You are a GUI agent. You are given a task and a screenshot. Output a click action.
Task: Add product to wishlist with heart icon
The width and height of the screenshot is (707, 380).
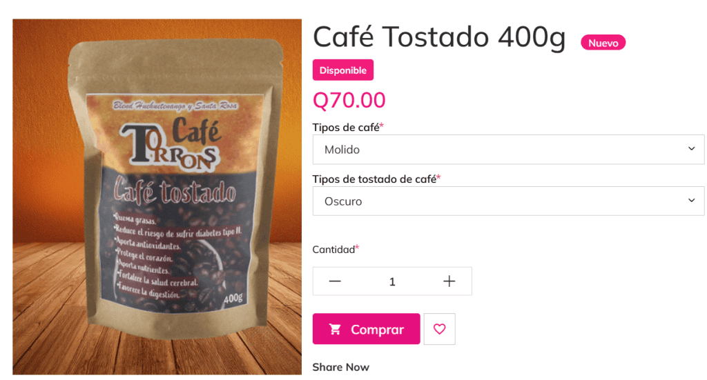pyautogui.click(x=439, y=329)
